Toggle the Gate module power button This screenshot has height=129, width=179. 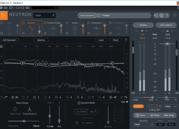(1, 23)
